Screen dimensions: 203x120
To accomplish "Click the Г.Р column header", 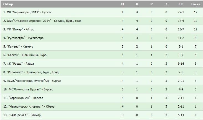I will pyautogui.click(x=181, y=4).
